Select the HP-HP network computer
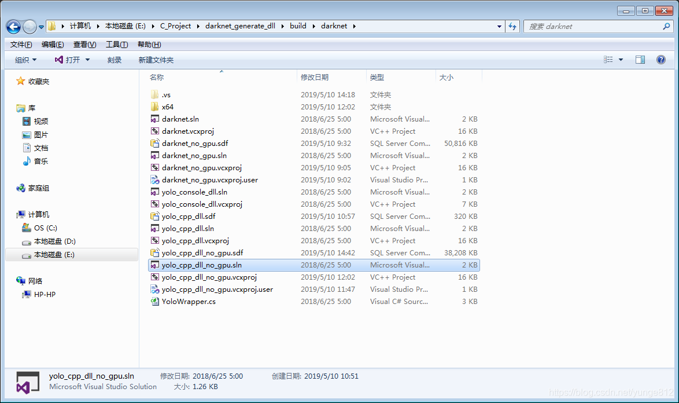Image resolution: width=679 pixels, height=403 pixels. pos(45,295)
